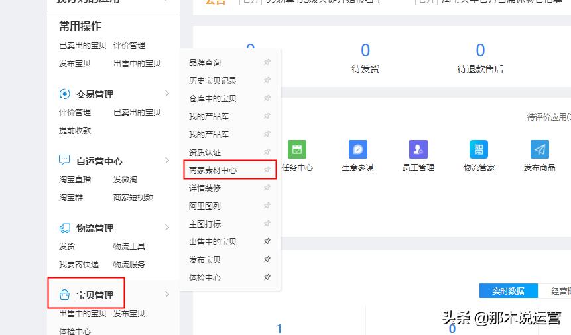Open the 物流管家 app icon

pos(479,149)
